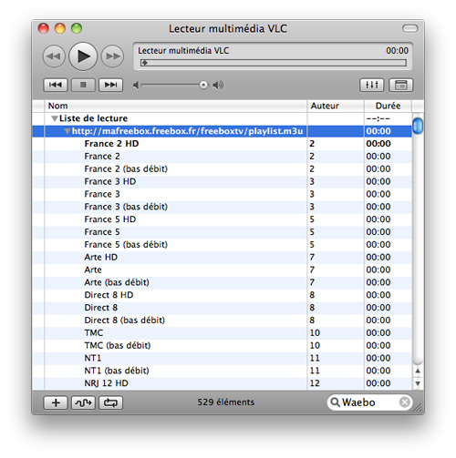This screenshot has height=458, width=456.
Task: Select France 3 (bas débit)
Action: tap(222, 207)
